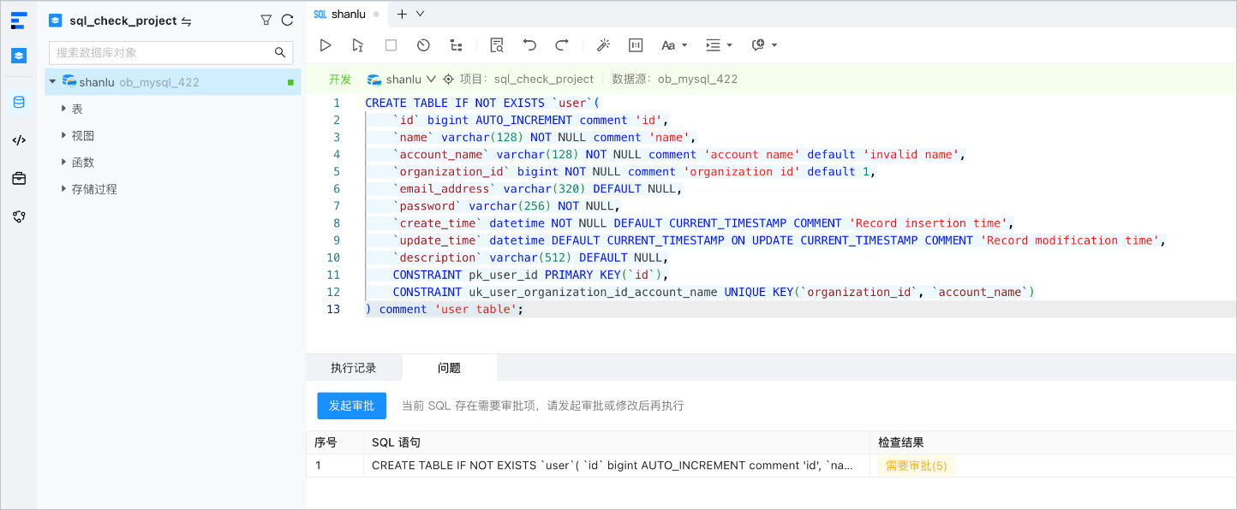Open the new-tab options chevron
The width and height of the screenshot is (1237, 510).
pos(420,14)
